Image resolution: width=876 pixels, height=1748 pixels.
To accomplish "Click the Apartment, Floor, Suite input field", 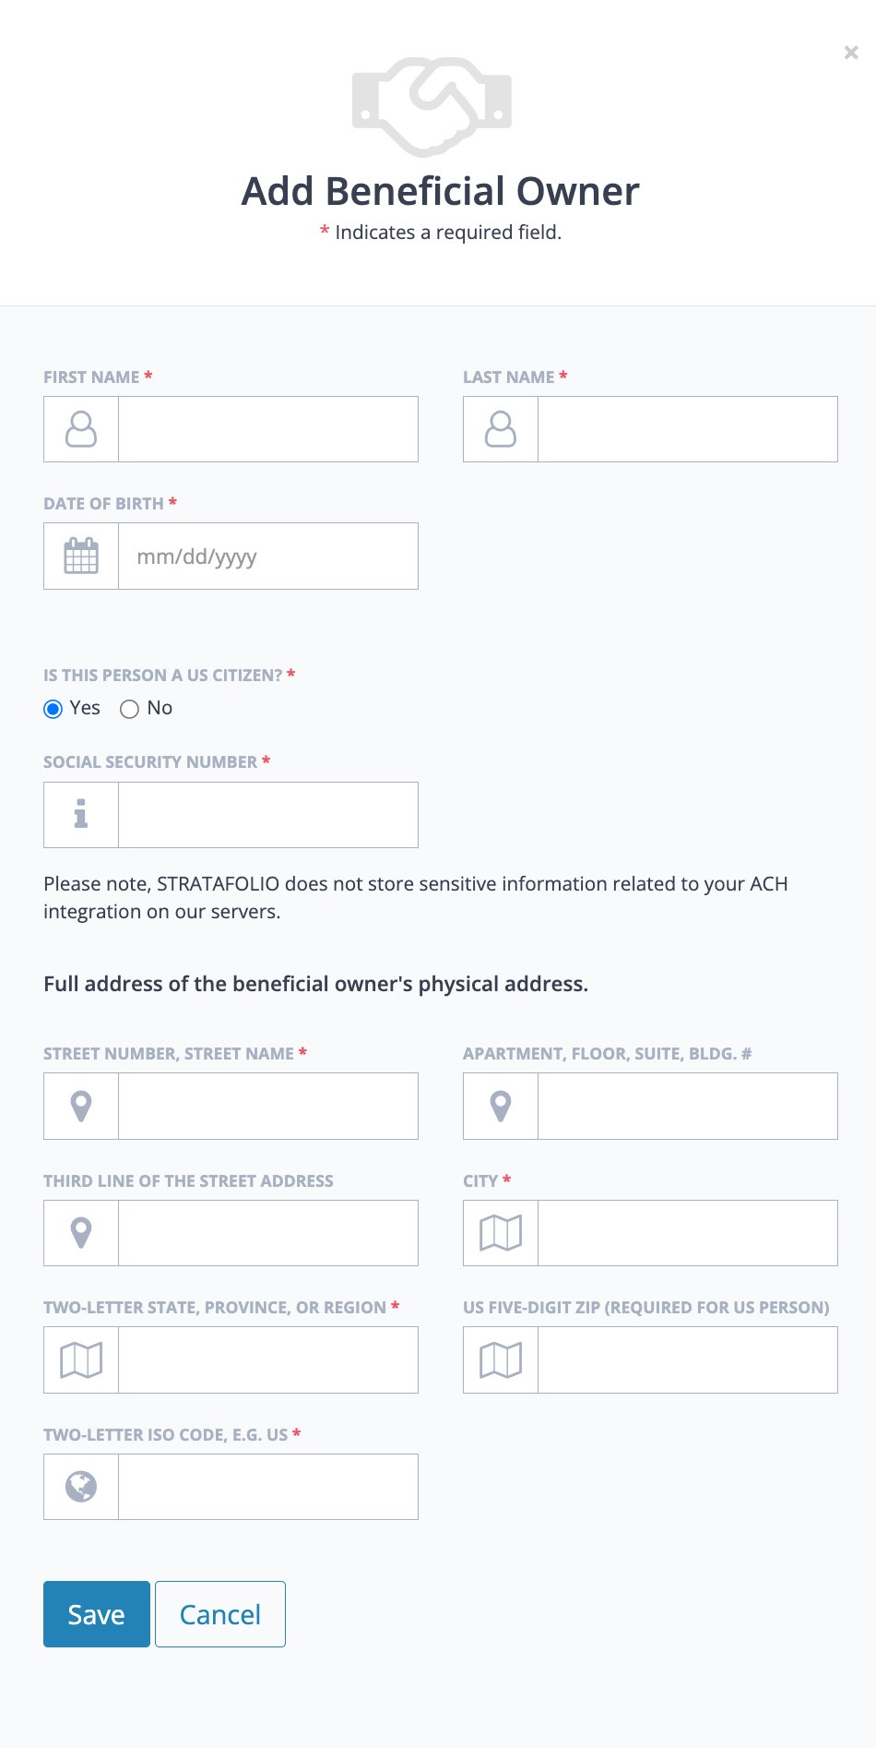I will 688,1106.
